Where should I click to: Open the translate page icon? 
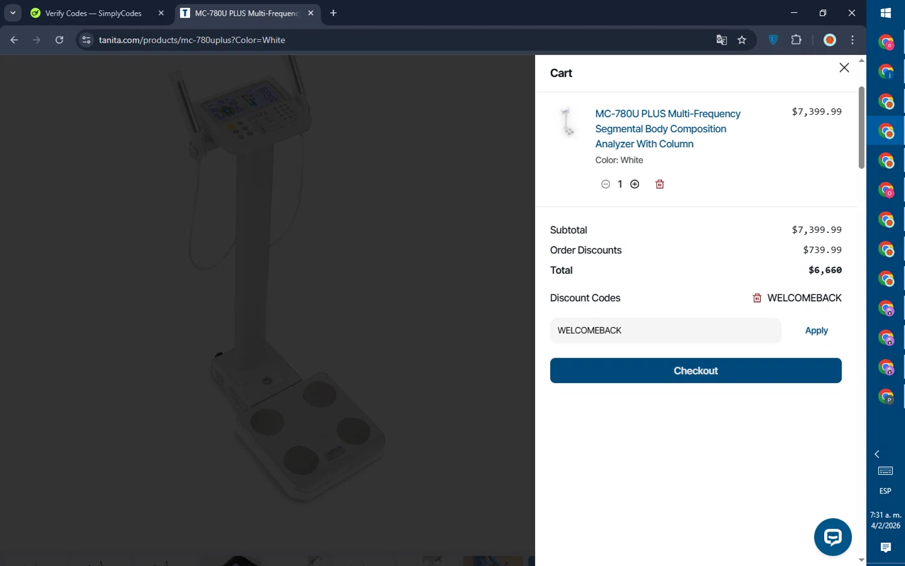click(722, 40)
